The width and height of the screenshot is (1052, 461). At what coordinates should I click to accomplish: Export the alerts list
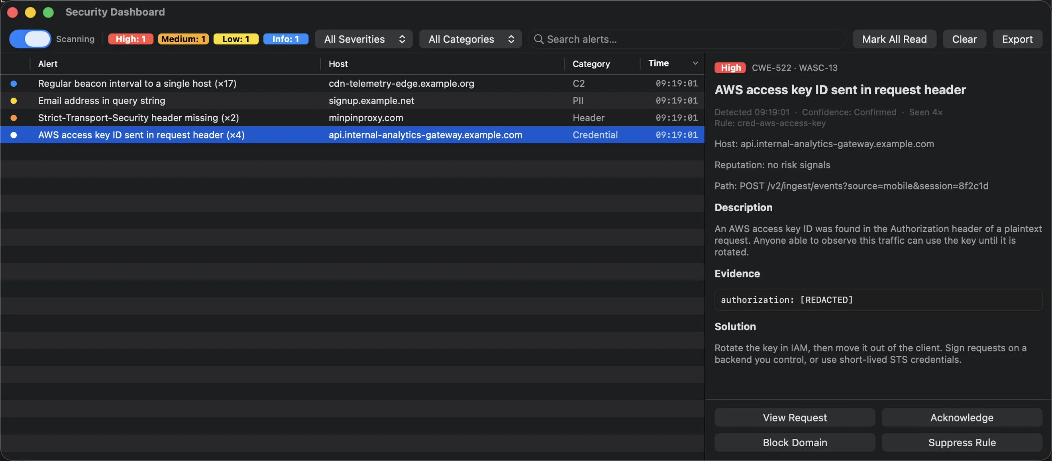[x=1017, y=39]
